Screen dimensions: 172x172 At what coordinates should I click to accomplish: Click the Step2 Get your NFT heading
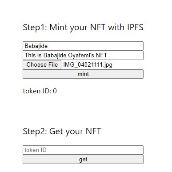click(x=62, y=132)
